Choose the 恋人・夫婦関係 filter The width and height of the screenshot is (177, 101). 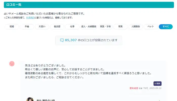[88, 27]
